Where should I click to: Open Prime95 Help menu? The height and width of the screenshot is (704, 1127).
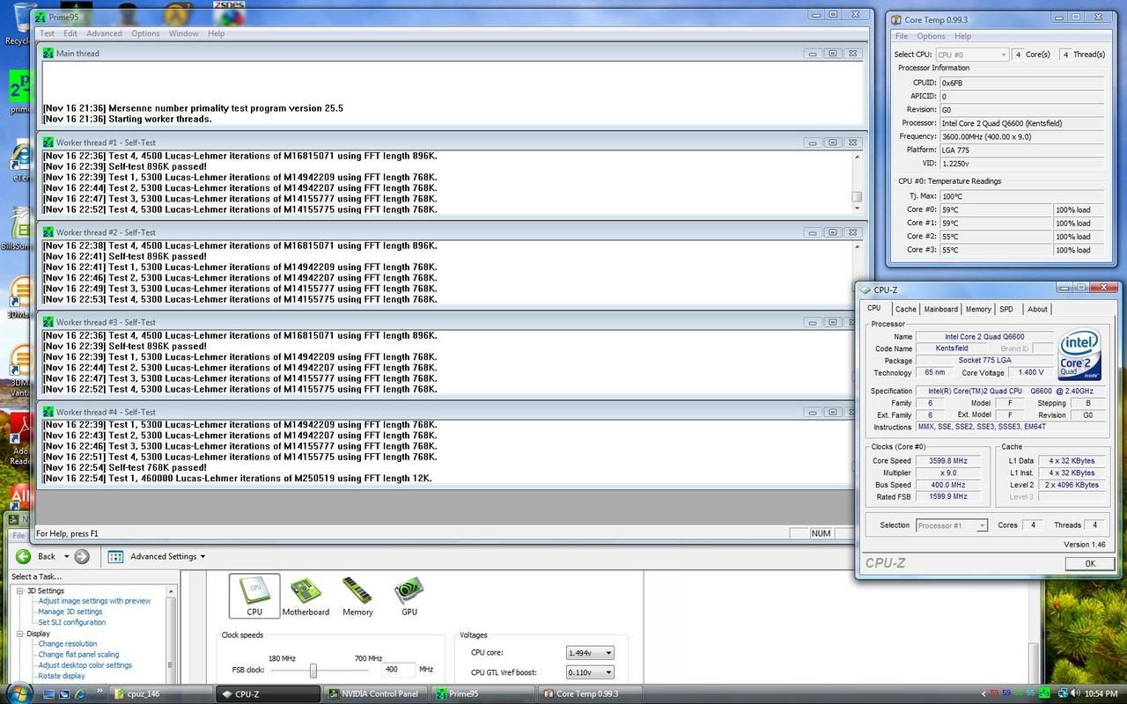pos(216,33)
